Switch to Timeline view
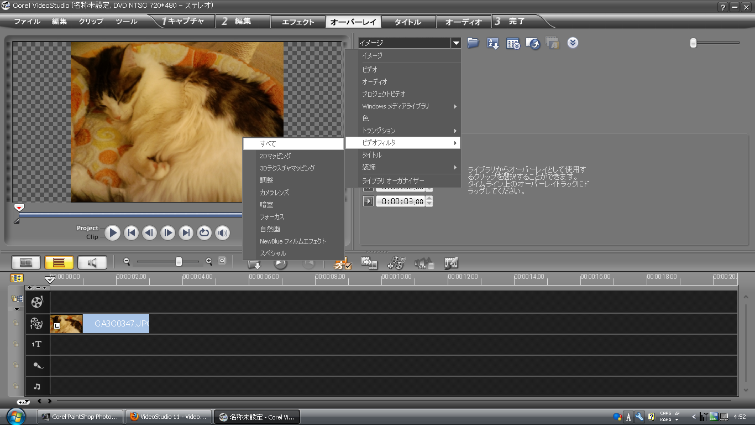The image size is (755, 425). click(59, 262)
